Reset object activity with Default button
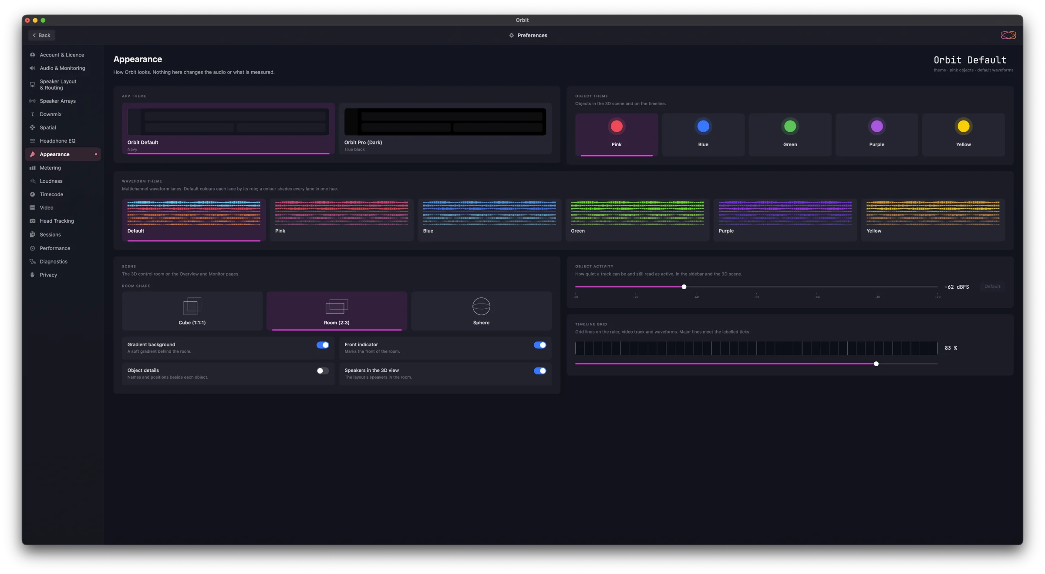 [992, 287]
